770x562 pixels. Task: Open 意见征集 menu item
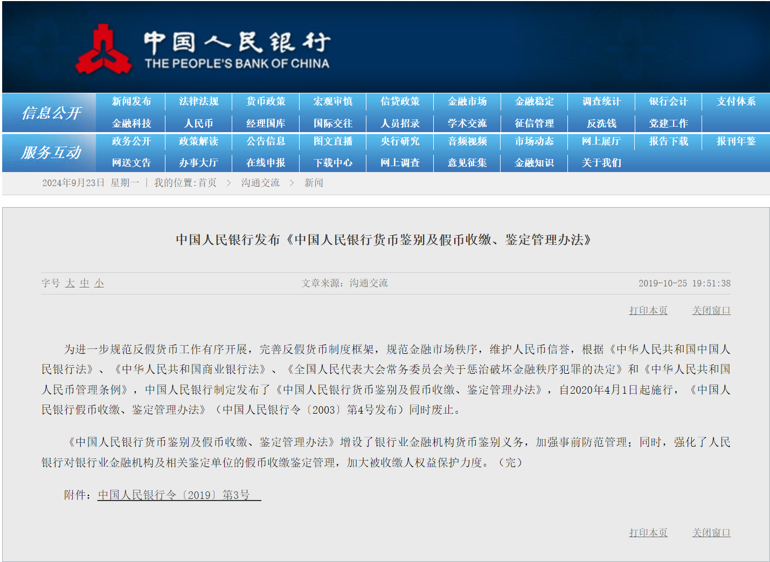click(467, 163)
